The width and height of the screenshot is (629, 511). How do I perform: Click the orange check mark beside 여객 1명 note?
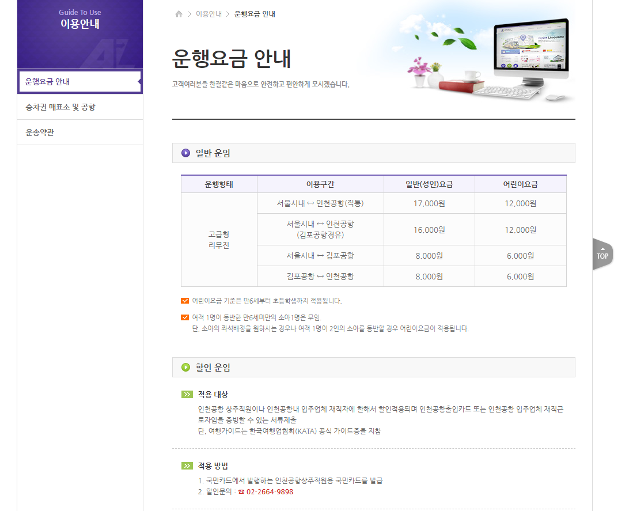click(185, 317)
